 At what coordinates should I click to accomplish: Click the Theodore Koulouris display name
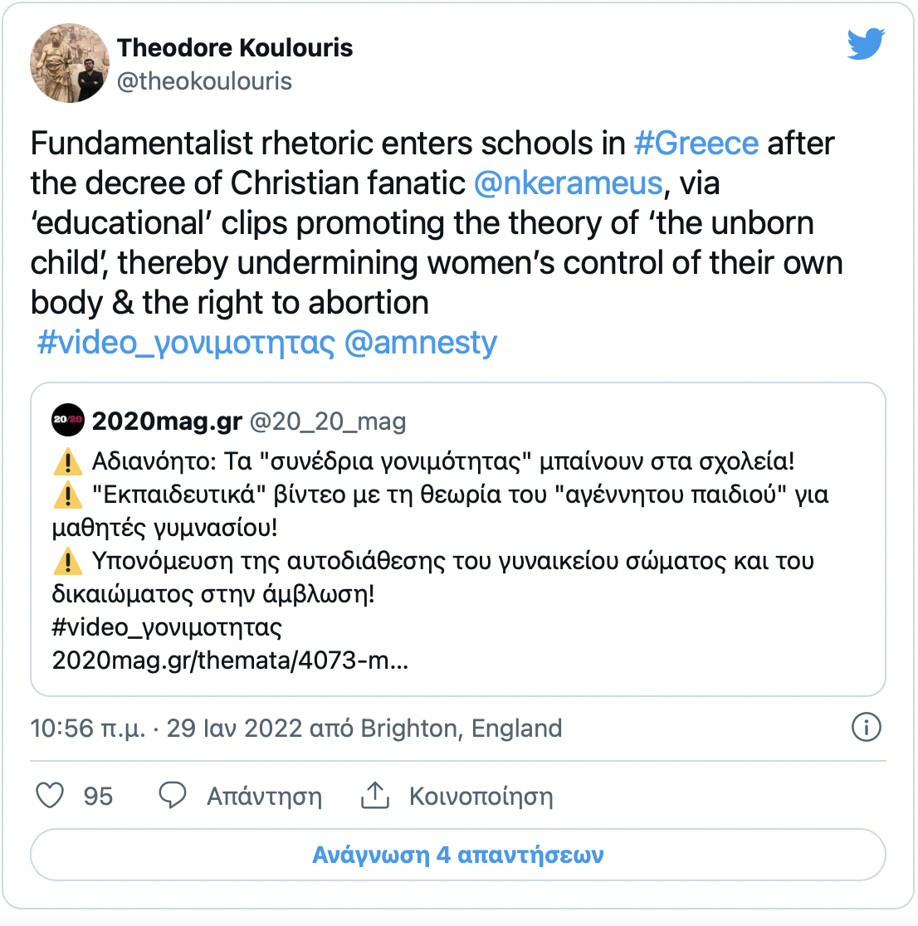coord(235,48)
